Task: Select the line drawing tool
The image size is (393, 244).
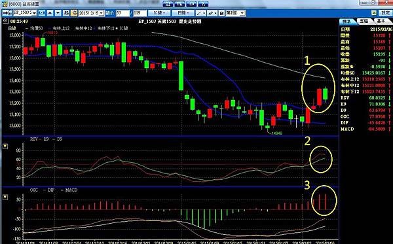Action: coord(201,13)
